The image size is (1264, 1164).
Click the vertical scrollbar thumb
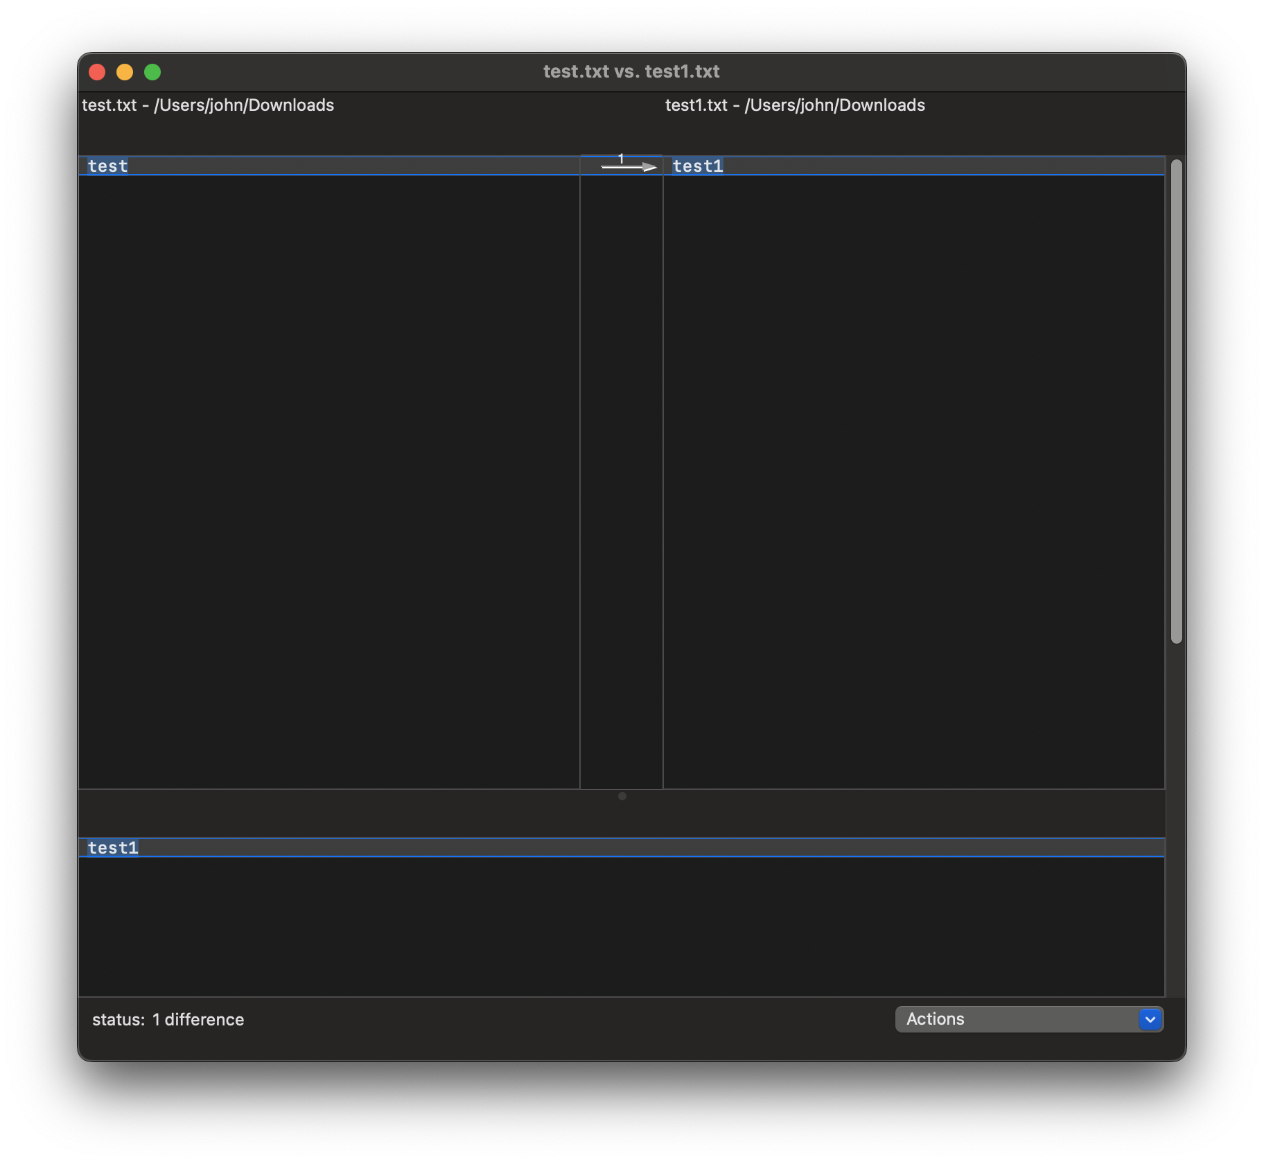[1176, 402]
